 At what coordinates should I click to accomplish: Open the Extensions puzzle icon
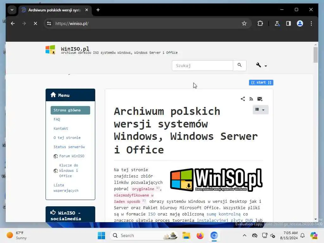pyautogui.click(x=260, y=23)
